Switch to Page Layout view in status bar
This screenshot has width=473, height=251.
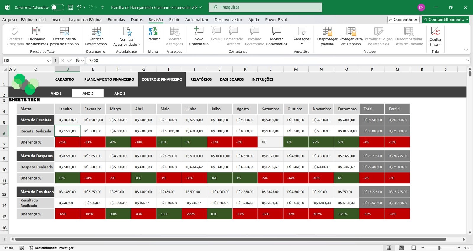coord(401,248)
